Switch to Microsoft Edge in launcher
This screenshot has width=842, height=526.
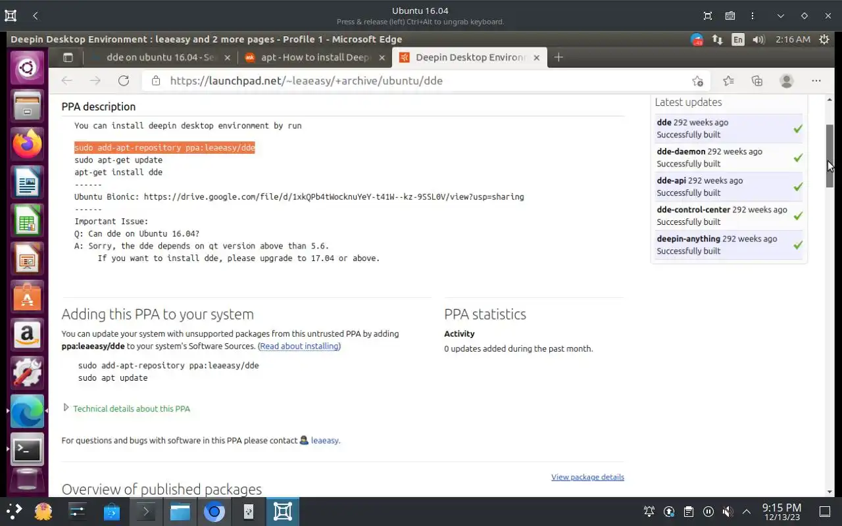pyautogui.click(x=27, y=411)
